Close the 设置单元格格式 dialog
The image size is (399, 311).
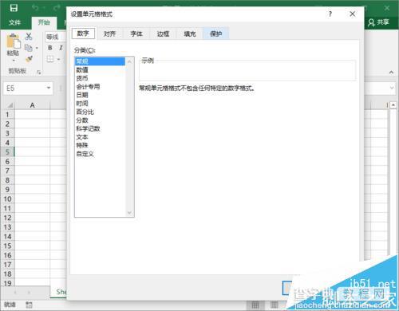(x=353, y=14)
